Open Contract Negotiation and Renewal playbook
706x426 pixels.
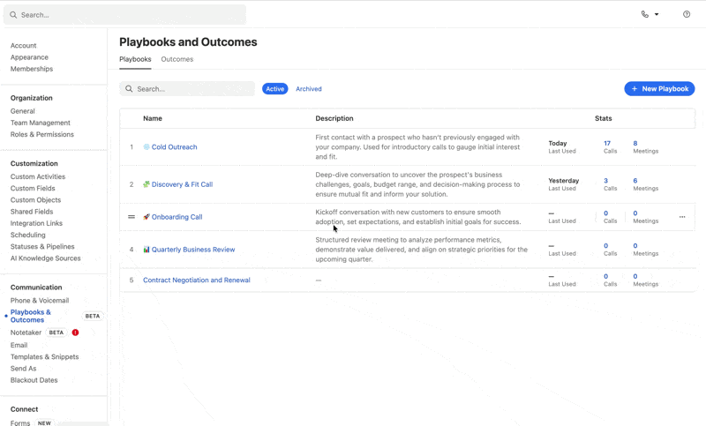[x=197, y=280]
